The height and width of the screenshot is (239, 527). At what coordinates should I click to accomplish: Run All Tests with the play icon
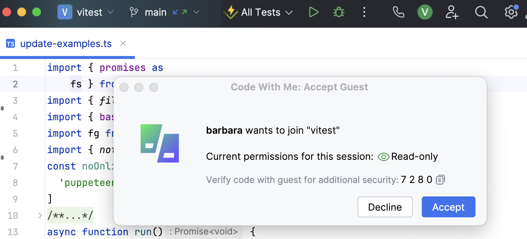tap(314, 12)
